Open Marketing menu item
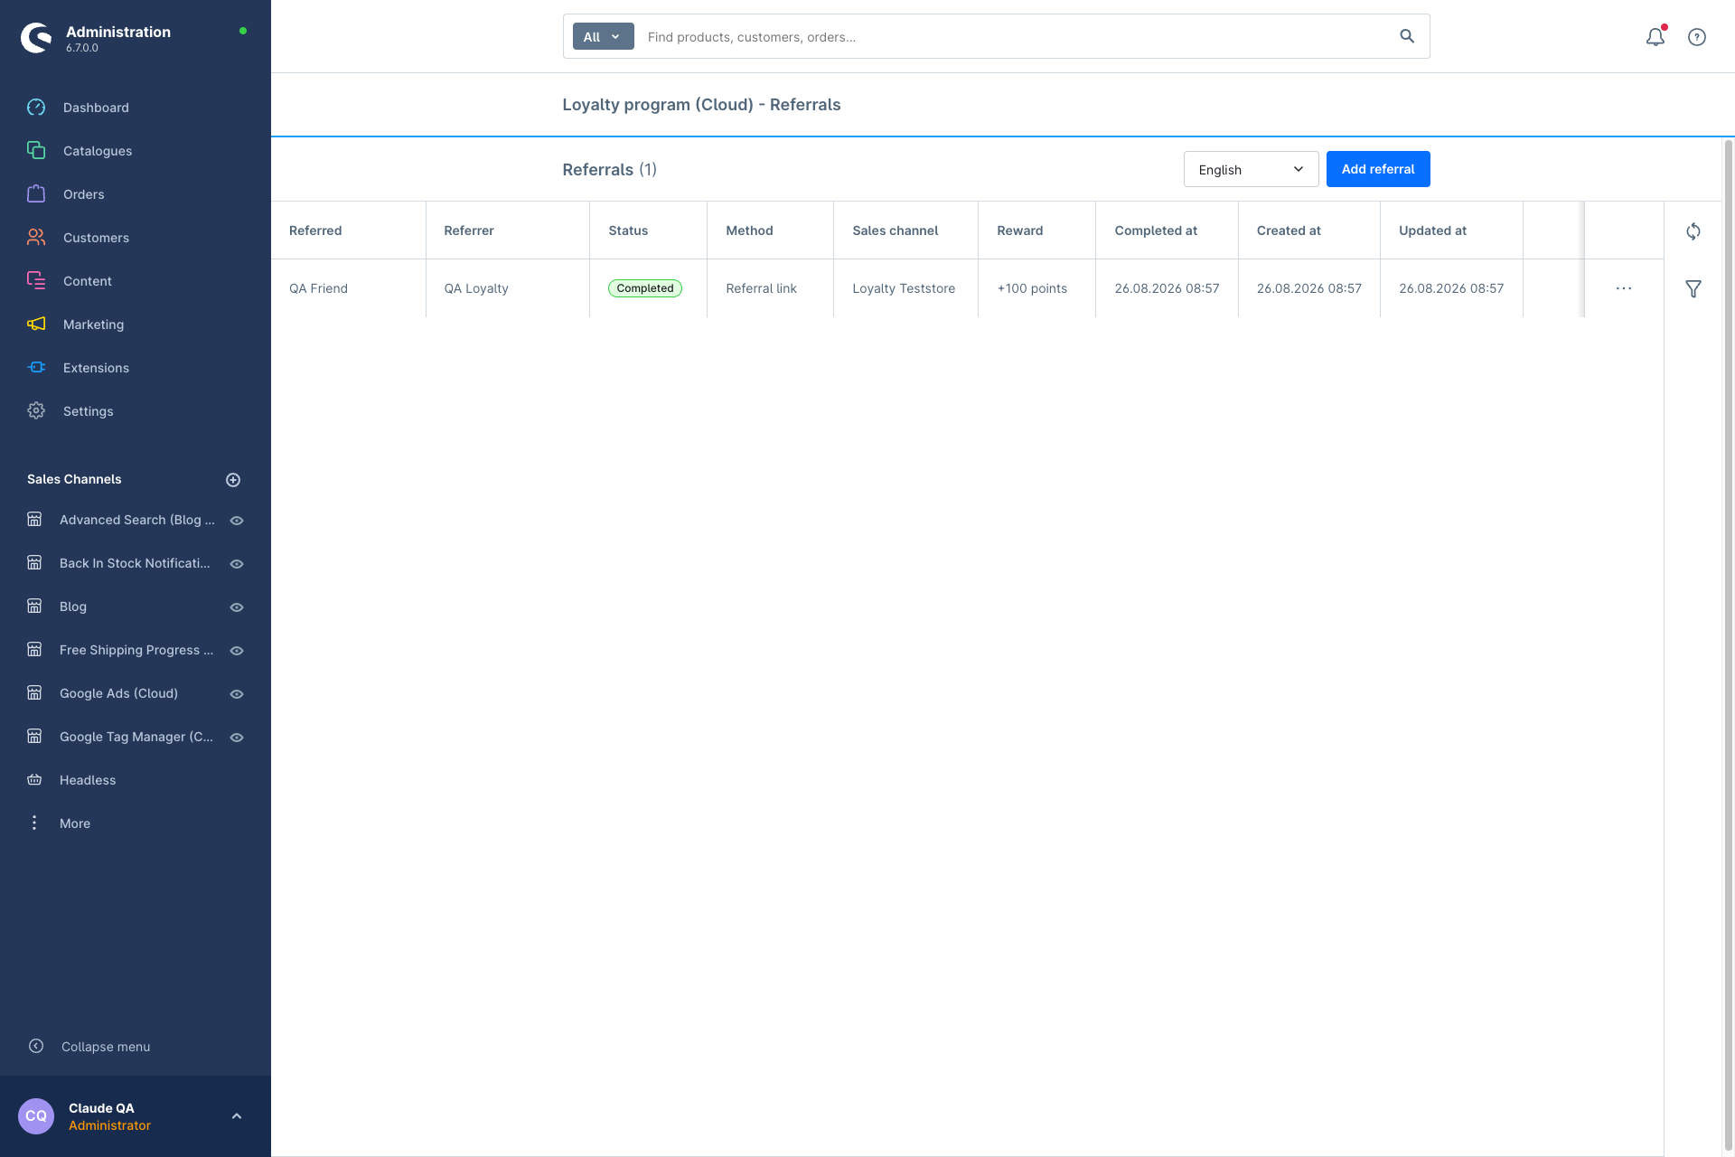1735x1157 pixels. 94,325
